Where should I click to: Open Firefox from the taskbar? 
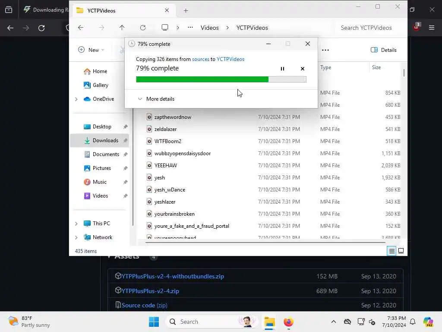click(x=288, y=322)
